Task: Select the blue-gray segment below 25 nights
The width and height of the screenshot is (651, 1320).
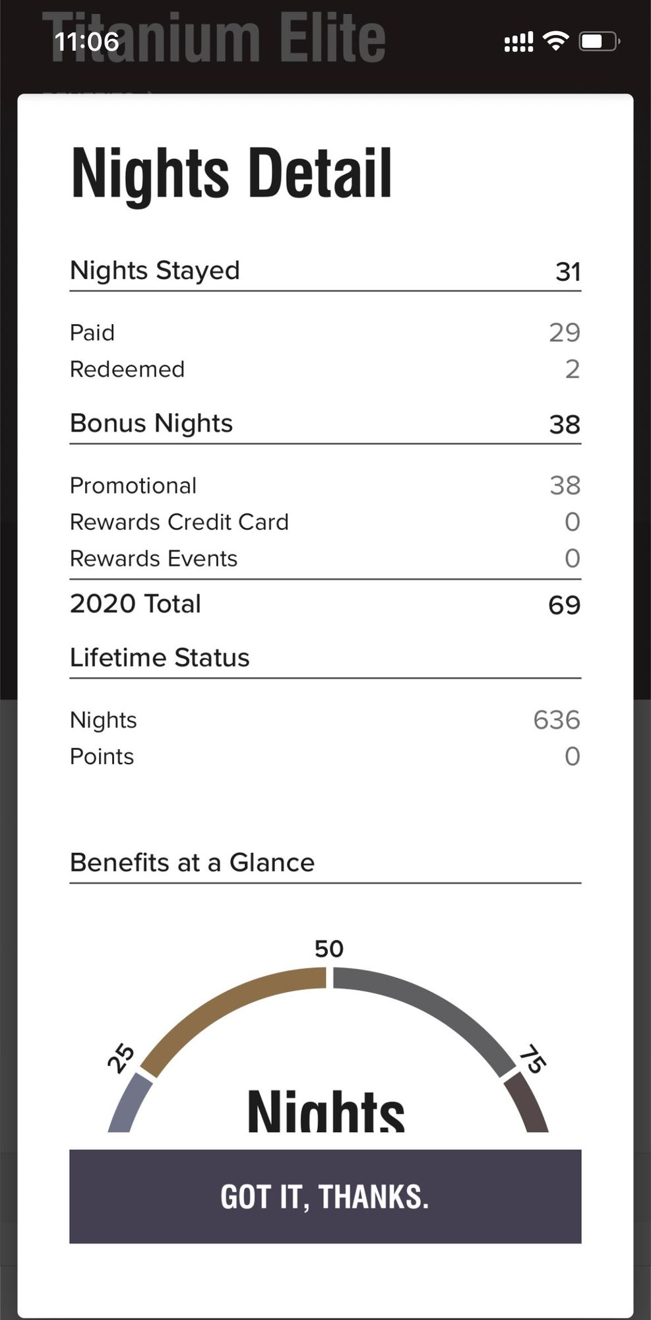Action: click(x=127, y=1104)
